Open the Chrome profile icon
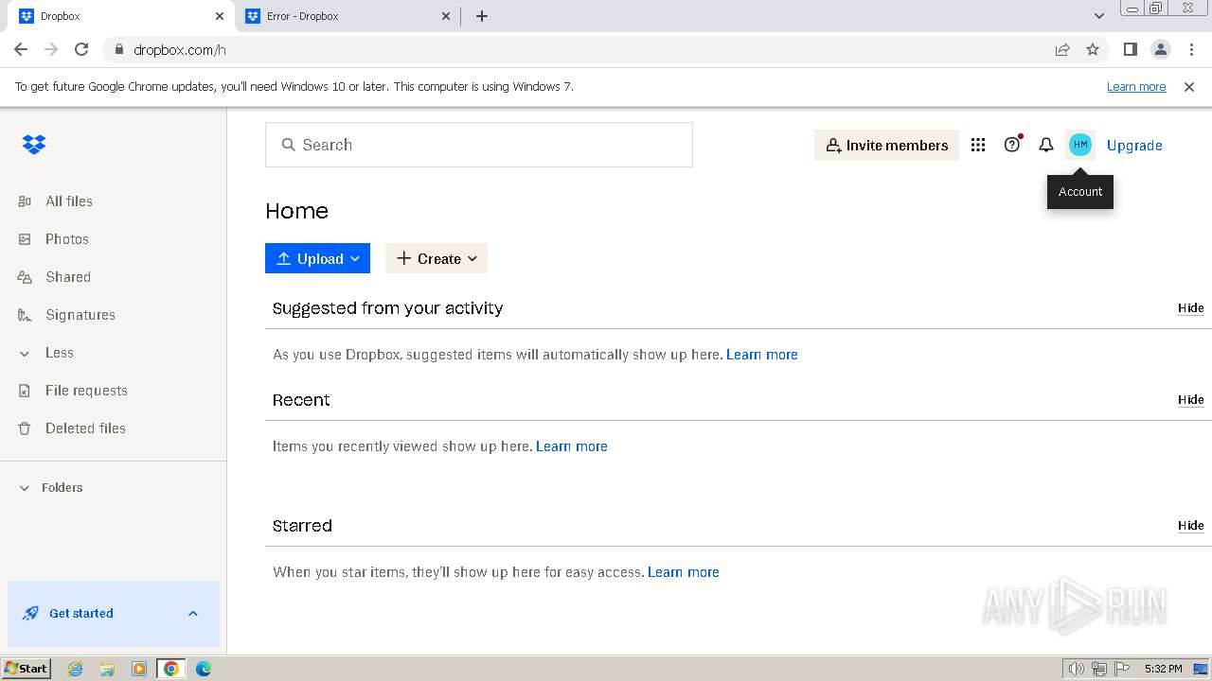The image size is (1212, 681). 1161,49
